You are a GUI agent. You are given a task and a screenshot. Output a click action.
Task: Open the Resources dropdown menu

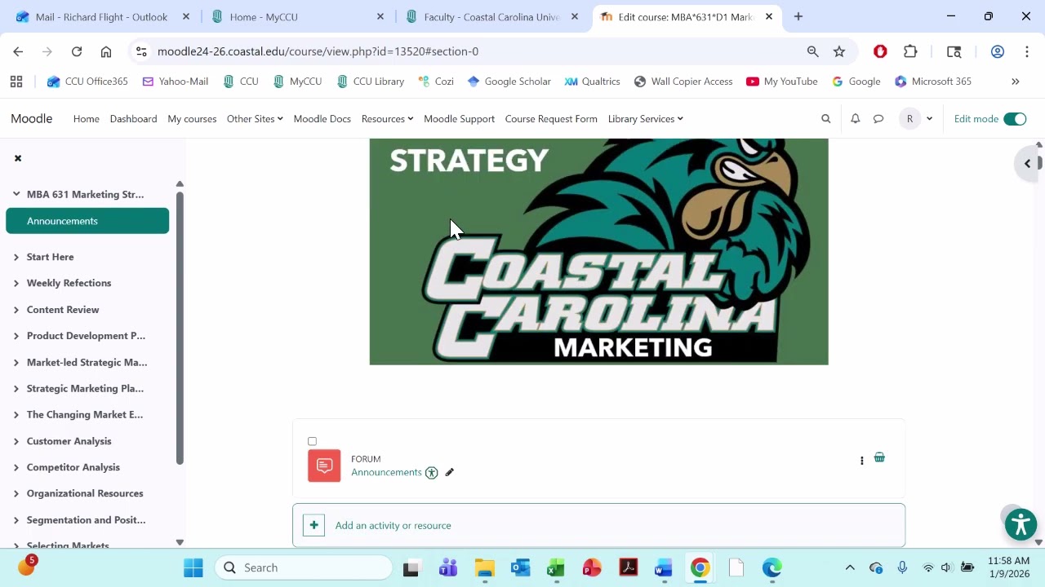pyautogui.click(x=387, y=119)
